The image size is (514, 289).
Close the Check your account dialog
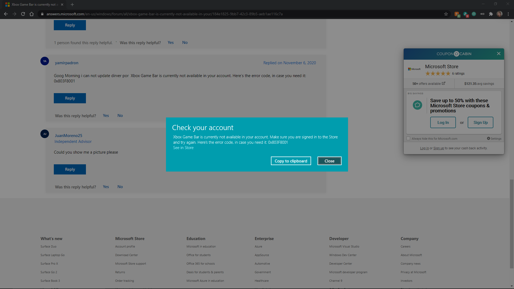point(330,161)
